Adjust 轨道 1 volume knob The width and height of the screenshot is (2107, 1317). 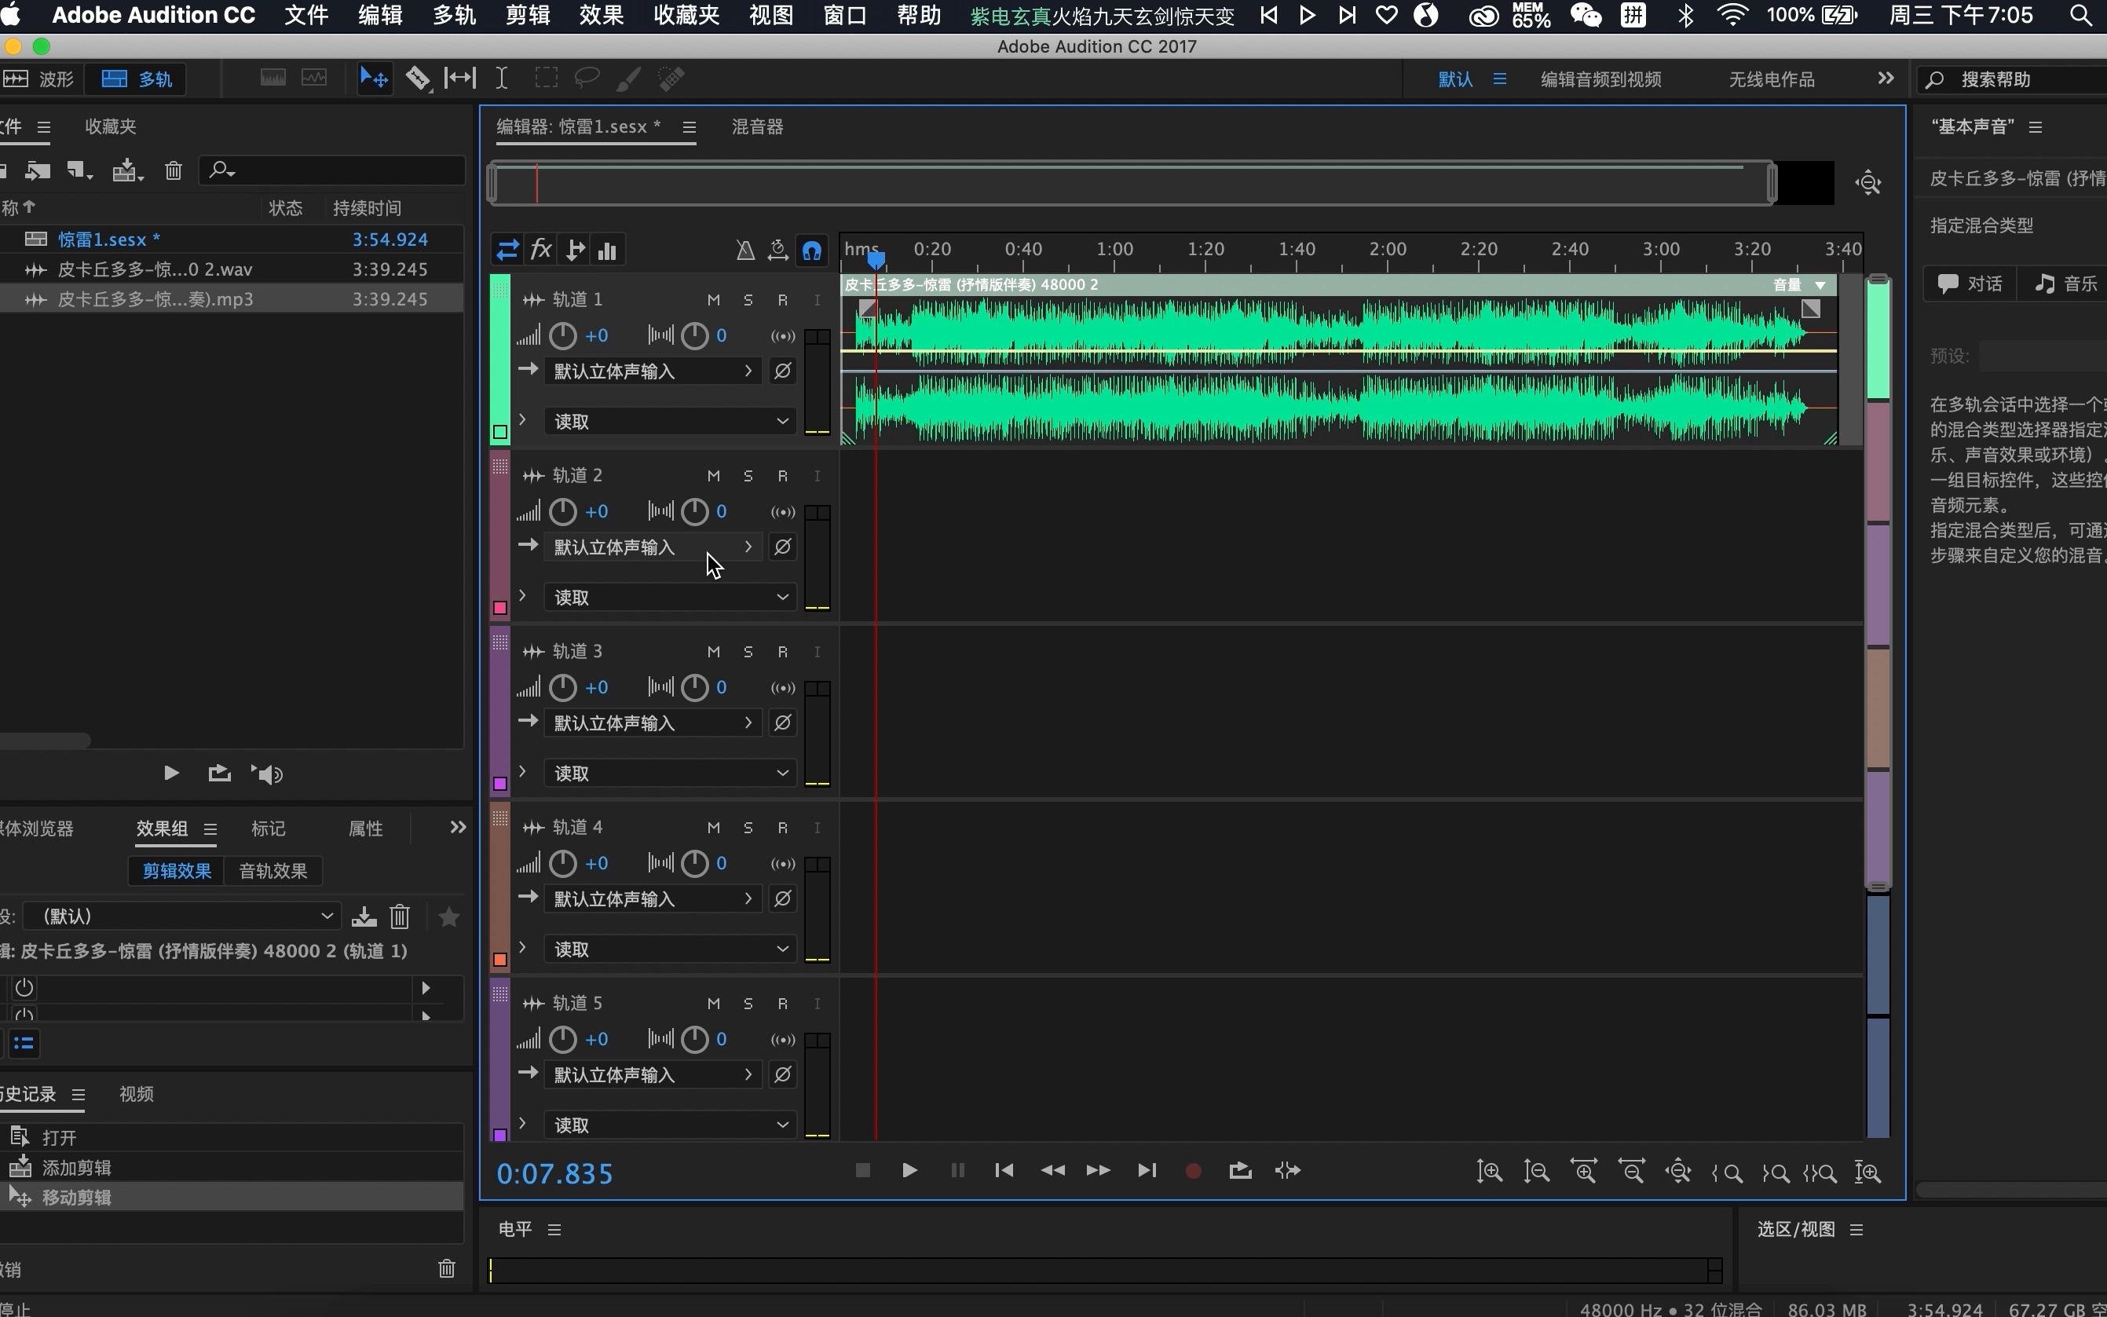(x=564, y=336)
